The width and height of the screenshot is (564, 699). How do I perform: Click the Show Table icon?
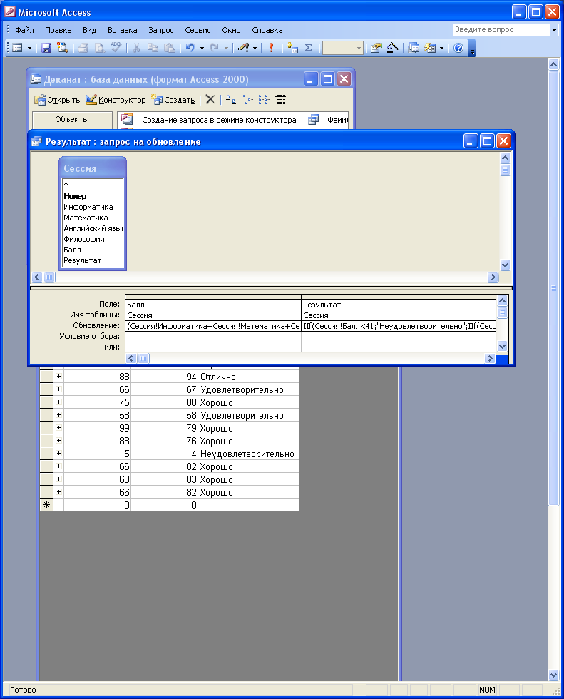292,48
